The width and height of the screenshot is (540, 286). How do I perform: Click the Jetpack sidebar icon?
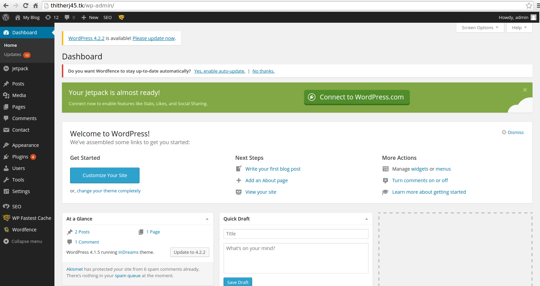tap(6, 69)
